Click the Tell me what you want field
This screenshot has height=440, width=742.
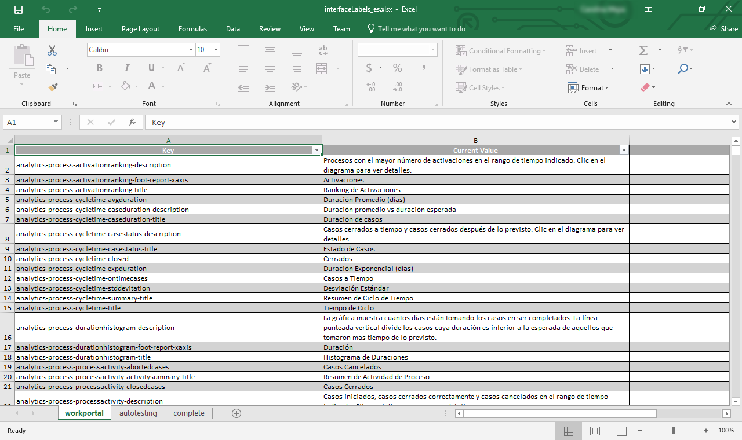[x=416, y=29]
